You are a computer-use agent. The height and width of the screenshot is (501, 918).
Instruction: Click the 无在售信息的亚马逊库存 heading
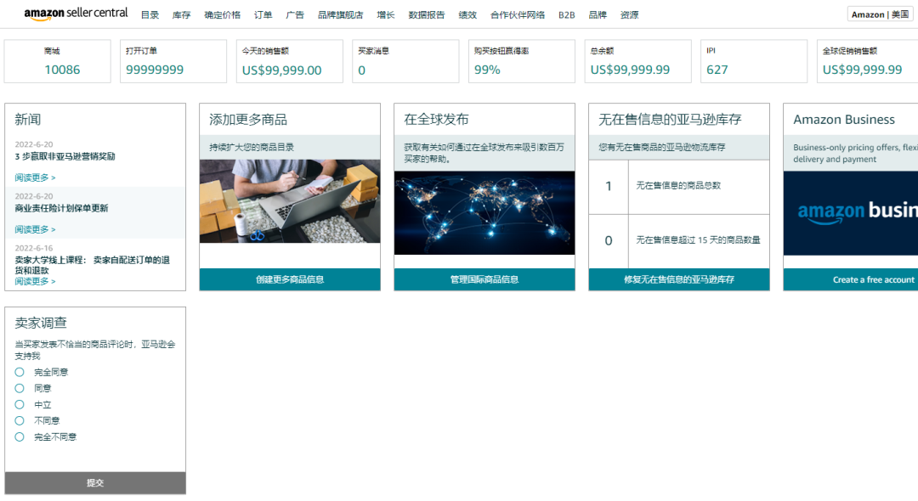point(670,119)
